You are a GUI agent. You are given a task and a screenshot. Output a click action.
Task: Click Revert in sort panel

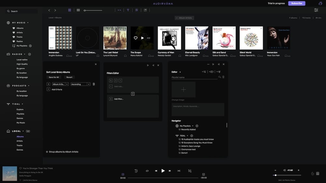pyautogui.click(x=69, y=77)
